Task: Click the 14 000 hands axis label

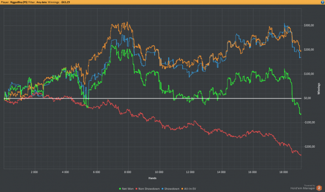Action: (221, 172)
